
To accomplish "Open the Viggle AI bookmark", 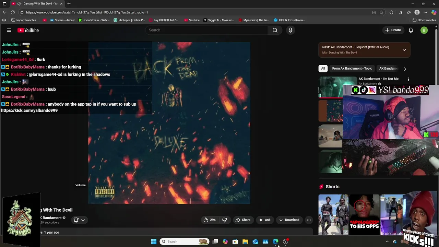I will pyautogui.click(x=218, y=20).
